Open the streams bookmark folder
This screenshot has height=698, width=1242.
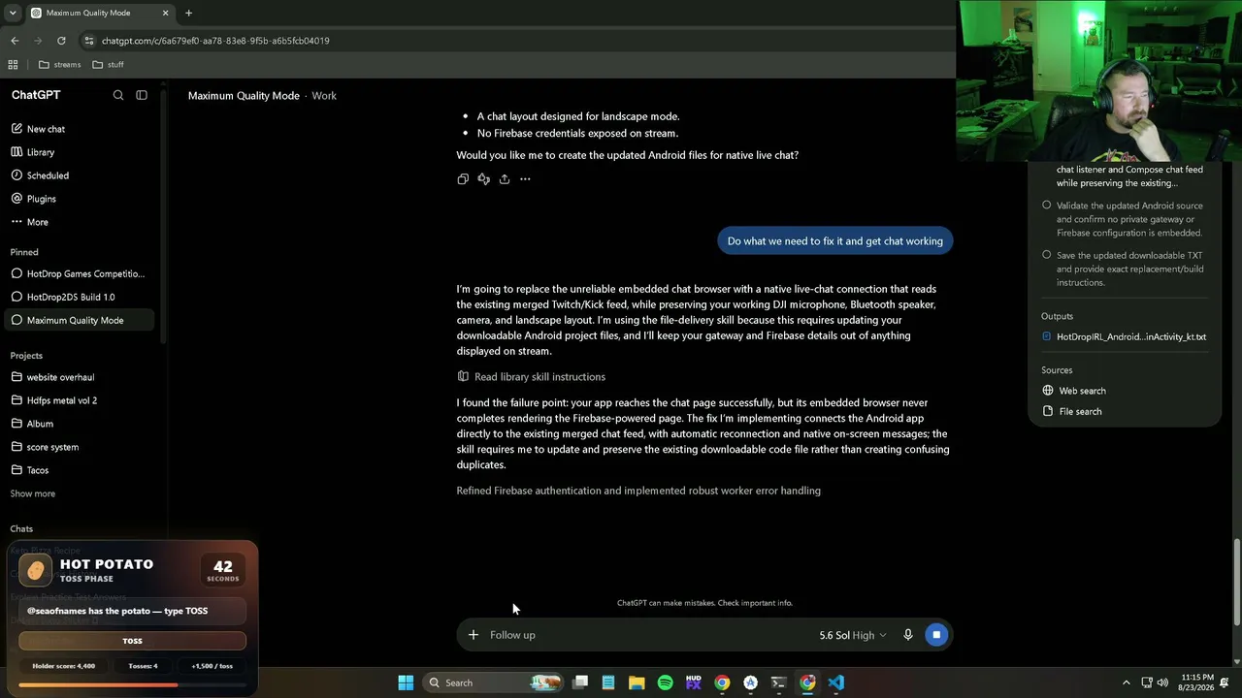point(59,65)
